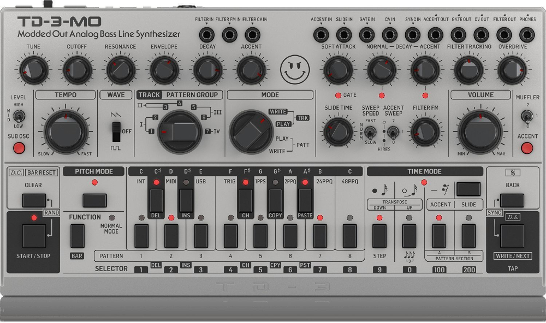This screenshot has width=546, height=323.
Task: Push the C# DEL black key
Action: [x=156, y=201]
